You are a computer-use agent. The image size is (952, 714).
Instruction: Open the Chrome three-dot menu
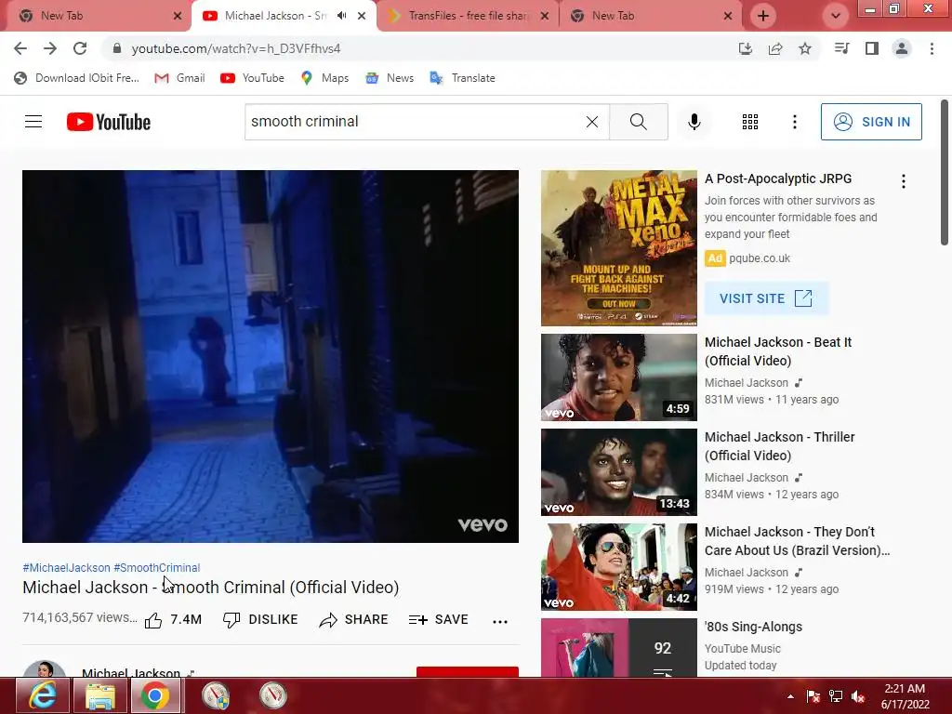coord(932,48)
